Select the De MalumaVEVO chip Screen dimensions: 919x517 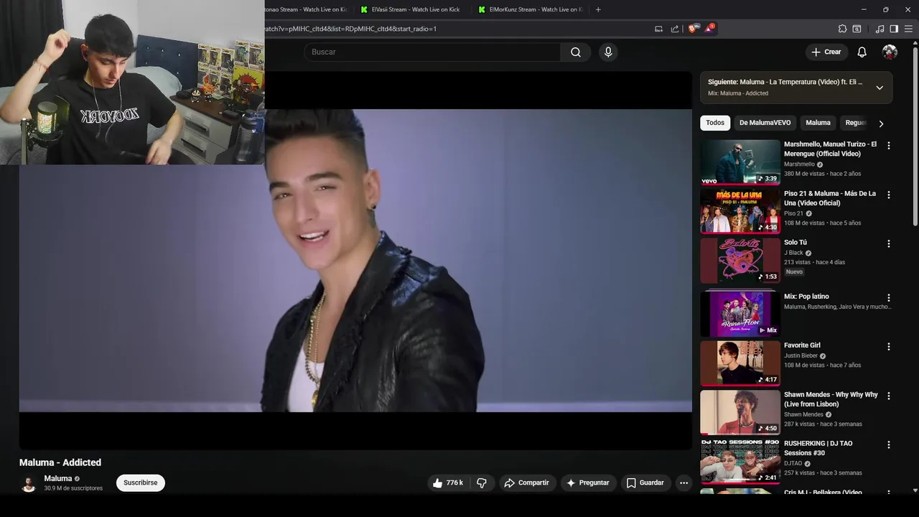[765, 123]
